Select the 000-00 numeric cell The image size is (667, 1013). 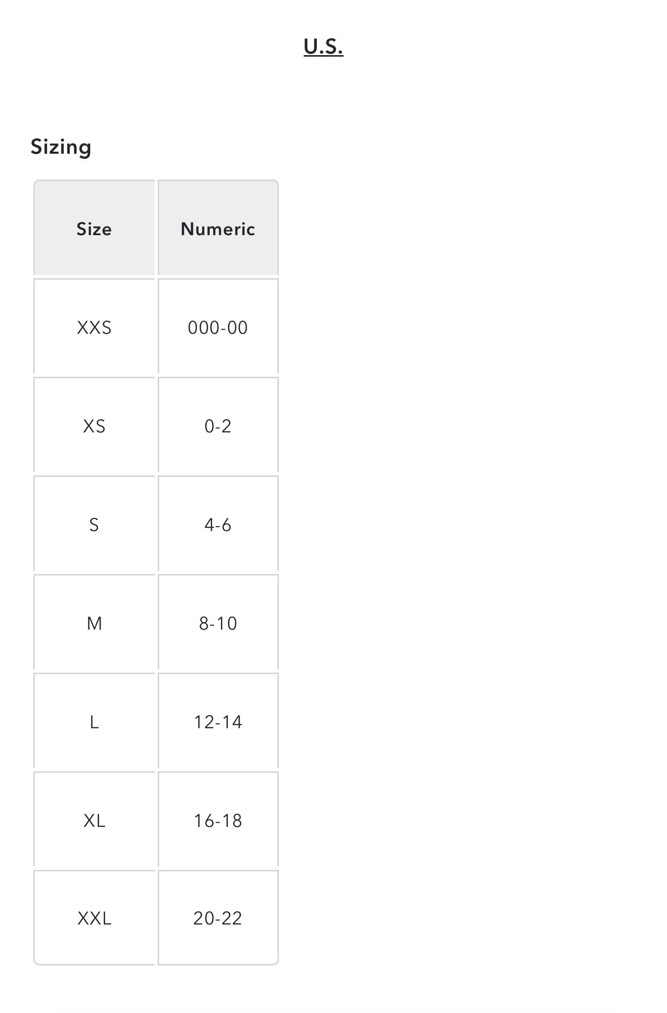(218, 327)
